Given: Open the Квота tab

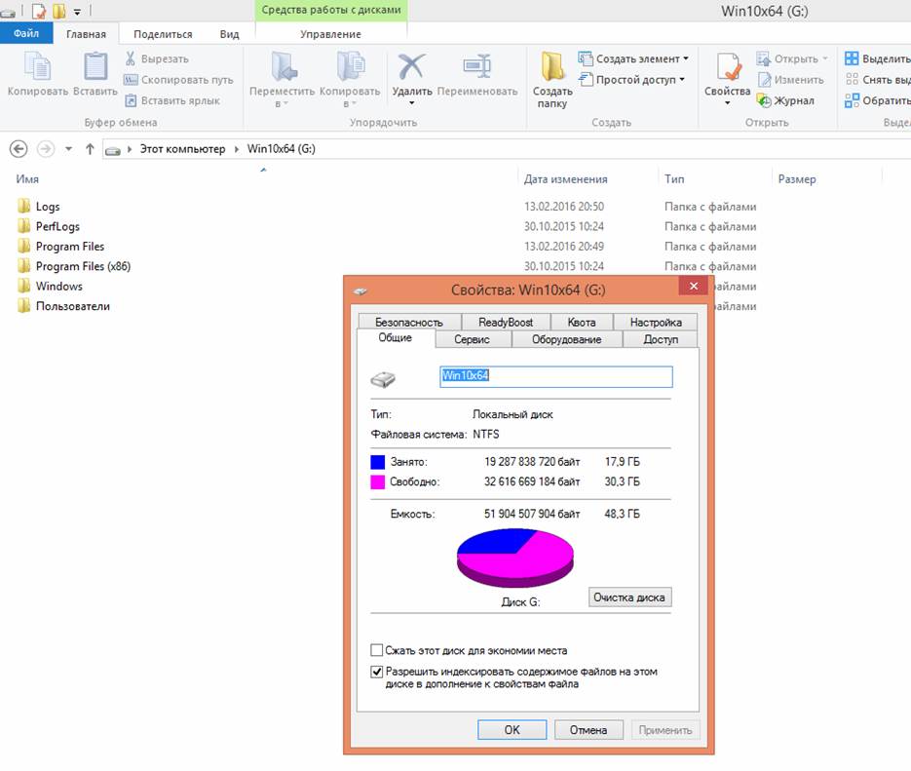Looking at the screenshot, I should [582, 322].
